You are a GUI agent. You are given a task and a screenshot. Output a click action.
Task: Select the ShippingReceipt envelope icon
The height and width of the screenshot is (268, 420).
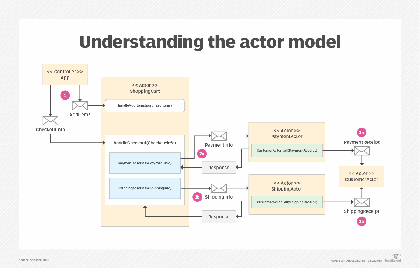pyautogui.click(x=362, y=202)
